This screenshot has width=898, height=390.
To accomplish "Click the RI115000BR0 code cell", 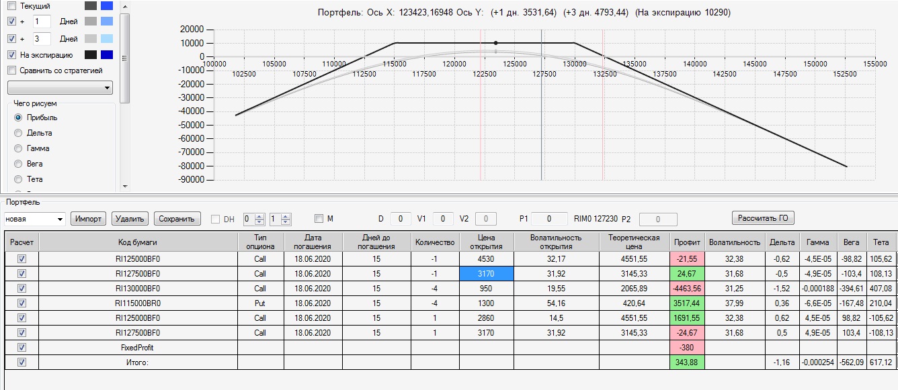I will point(138,303).
